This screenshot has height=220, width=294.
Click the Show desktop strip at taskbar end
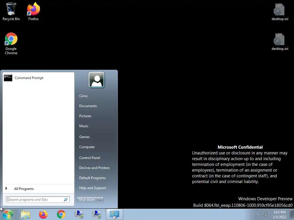pos(292,214)
